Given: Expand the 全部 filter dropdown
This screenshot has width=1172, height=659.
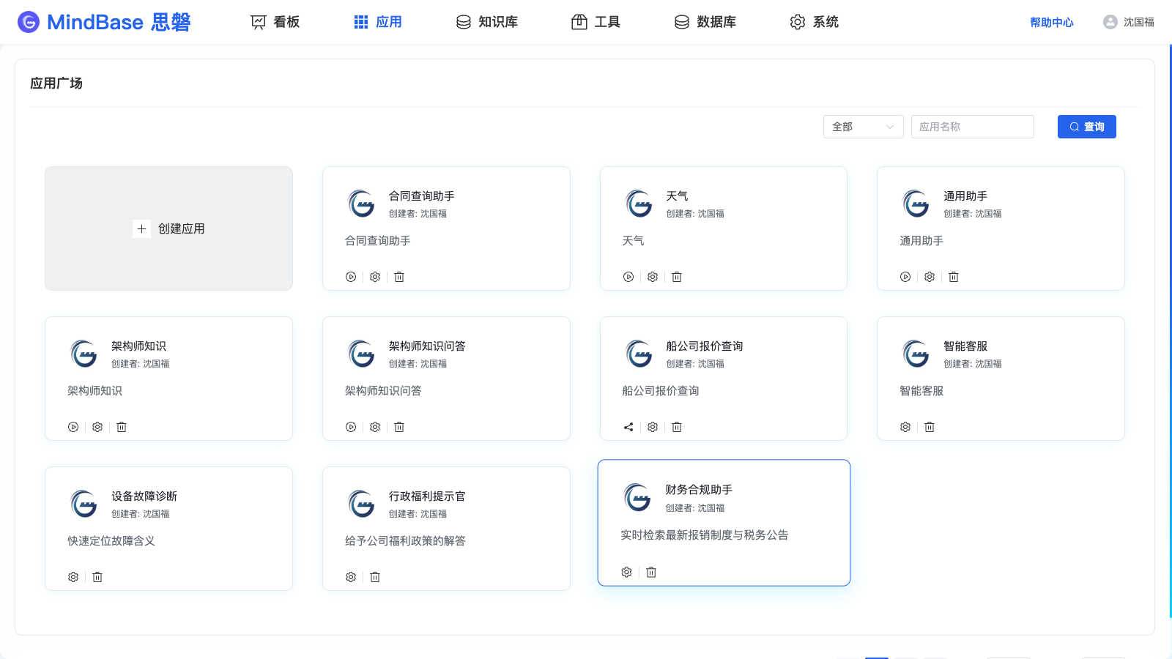Looking at the screenshot, I should 863,127.
